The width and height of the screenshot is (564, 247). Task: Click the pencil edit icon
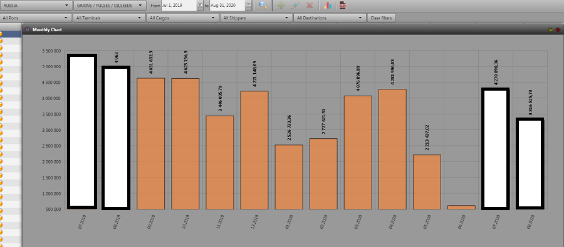[295, 6]
